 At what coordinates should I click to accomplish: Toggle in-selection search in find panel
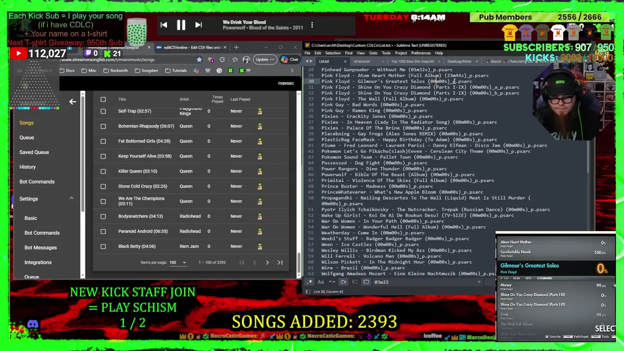pos(355,282)
